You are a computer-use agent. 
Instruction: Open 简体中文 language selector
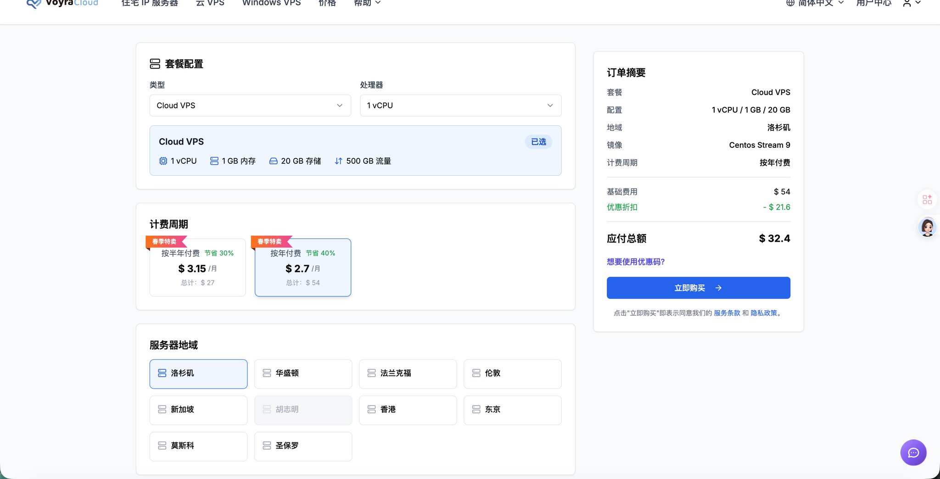pyautogui.click(x=815, y=3)
